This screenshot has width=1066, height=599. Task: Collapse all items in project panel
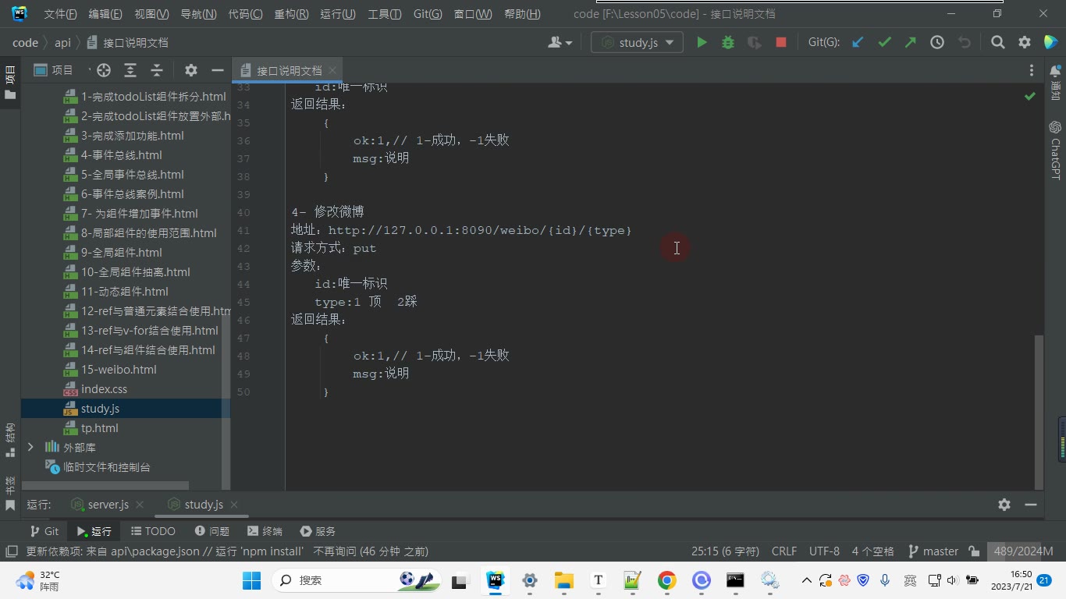coord(157,70)
